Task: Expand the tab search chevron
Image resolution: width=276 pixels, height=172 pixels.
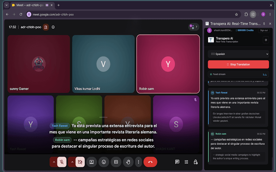Action: (x=7, y=5)
